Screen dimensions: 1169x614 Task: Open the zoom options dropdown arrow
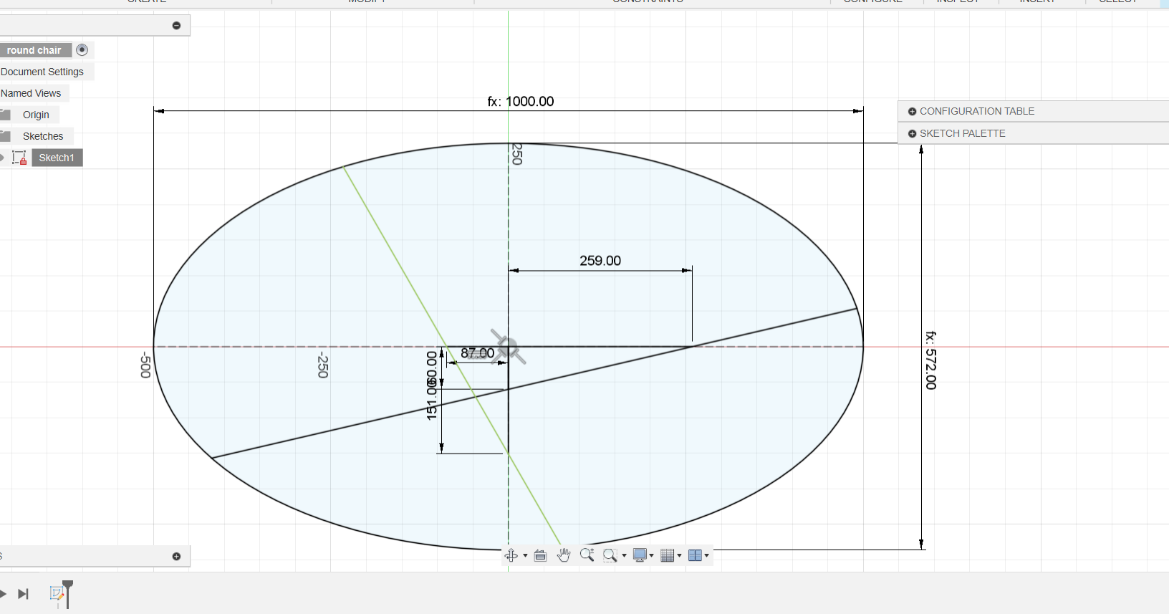click(624, 555)
